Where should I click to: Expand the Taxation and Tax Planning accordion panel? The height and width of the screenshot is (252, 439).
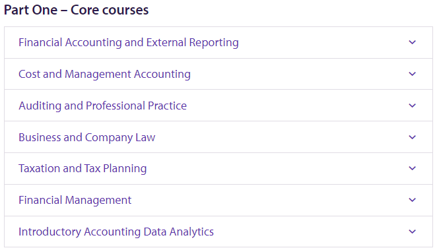(x=219, y=169)
